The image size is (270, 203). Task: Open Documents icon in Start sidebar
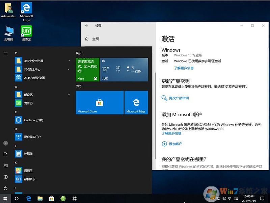tap(5, 154)
